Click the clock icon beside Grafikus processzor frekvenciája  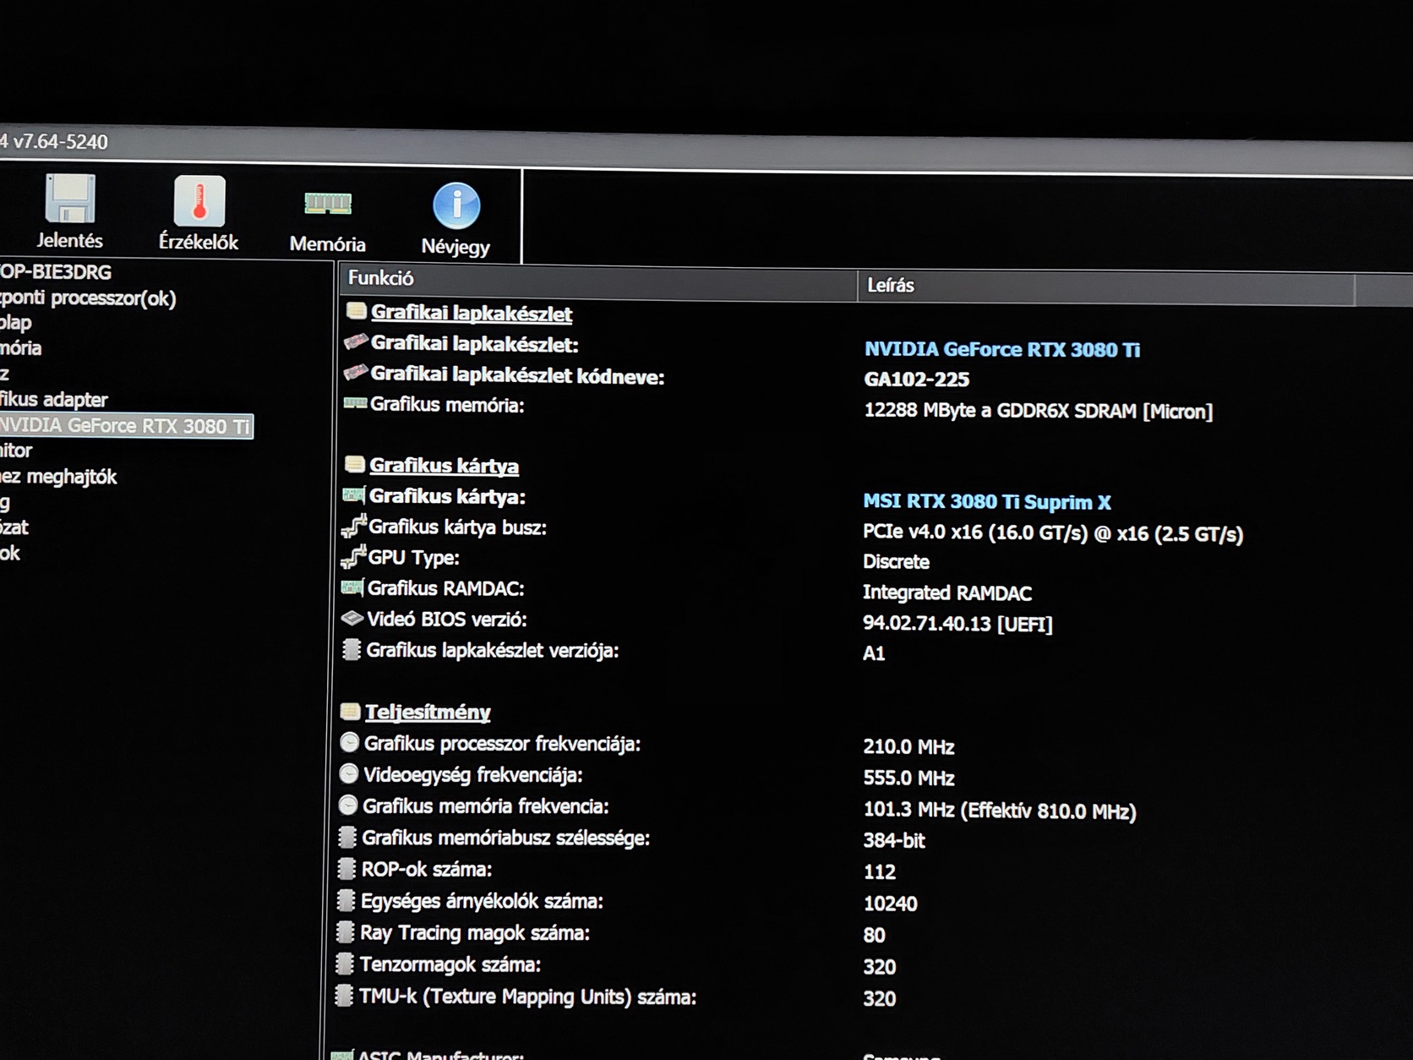pyautogui.click(x=349, y=742)
